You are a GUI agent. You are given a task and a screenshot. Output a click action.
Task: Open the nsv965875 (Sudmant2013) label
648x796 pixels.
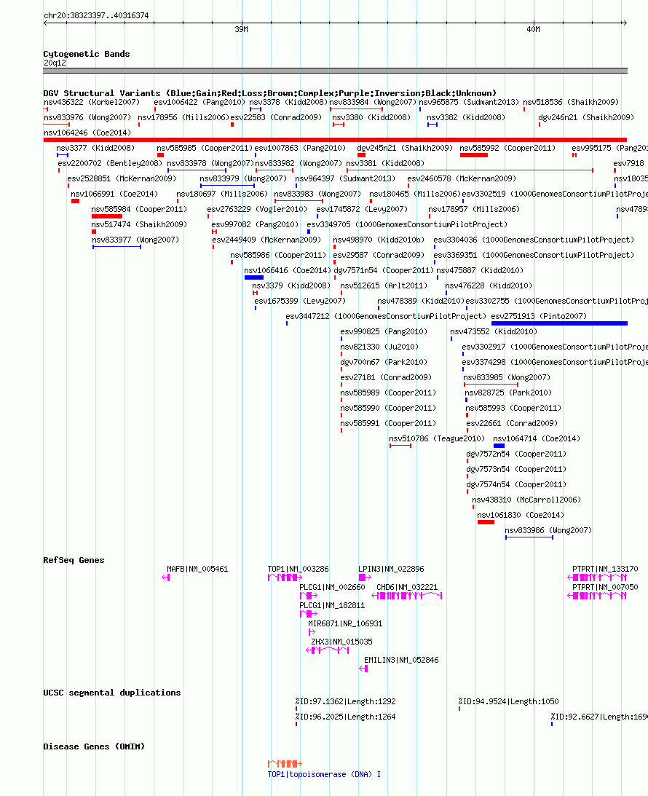click(x=470, y=102)
